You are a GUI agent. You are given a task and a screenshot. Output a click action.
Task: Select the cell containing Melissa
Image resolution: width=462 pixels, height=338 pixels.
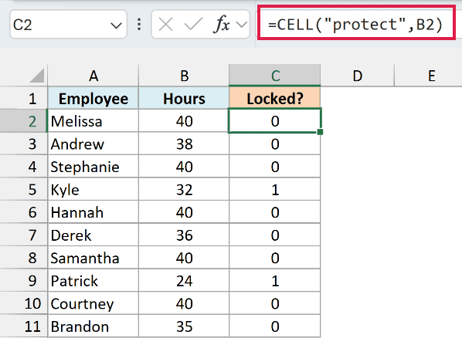coord(93,121)
